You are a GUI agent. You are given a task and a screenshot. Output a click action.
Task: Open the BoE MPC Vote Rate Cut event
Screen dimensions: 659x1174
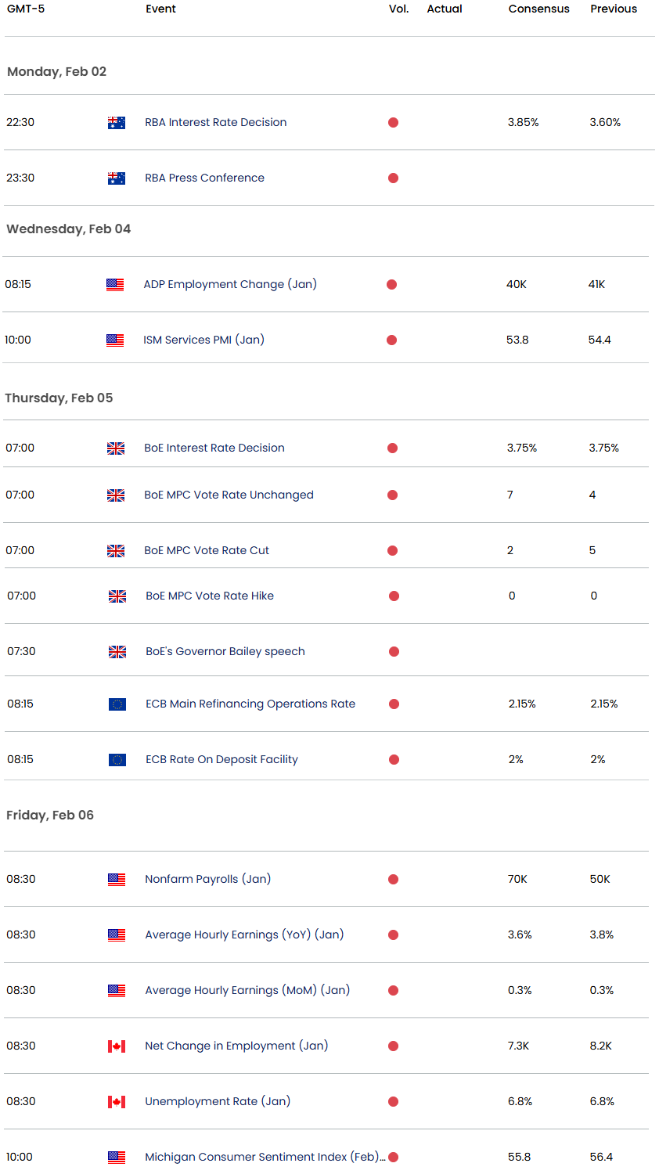207,550
